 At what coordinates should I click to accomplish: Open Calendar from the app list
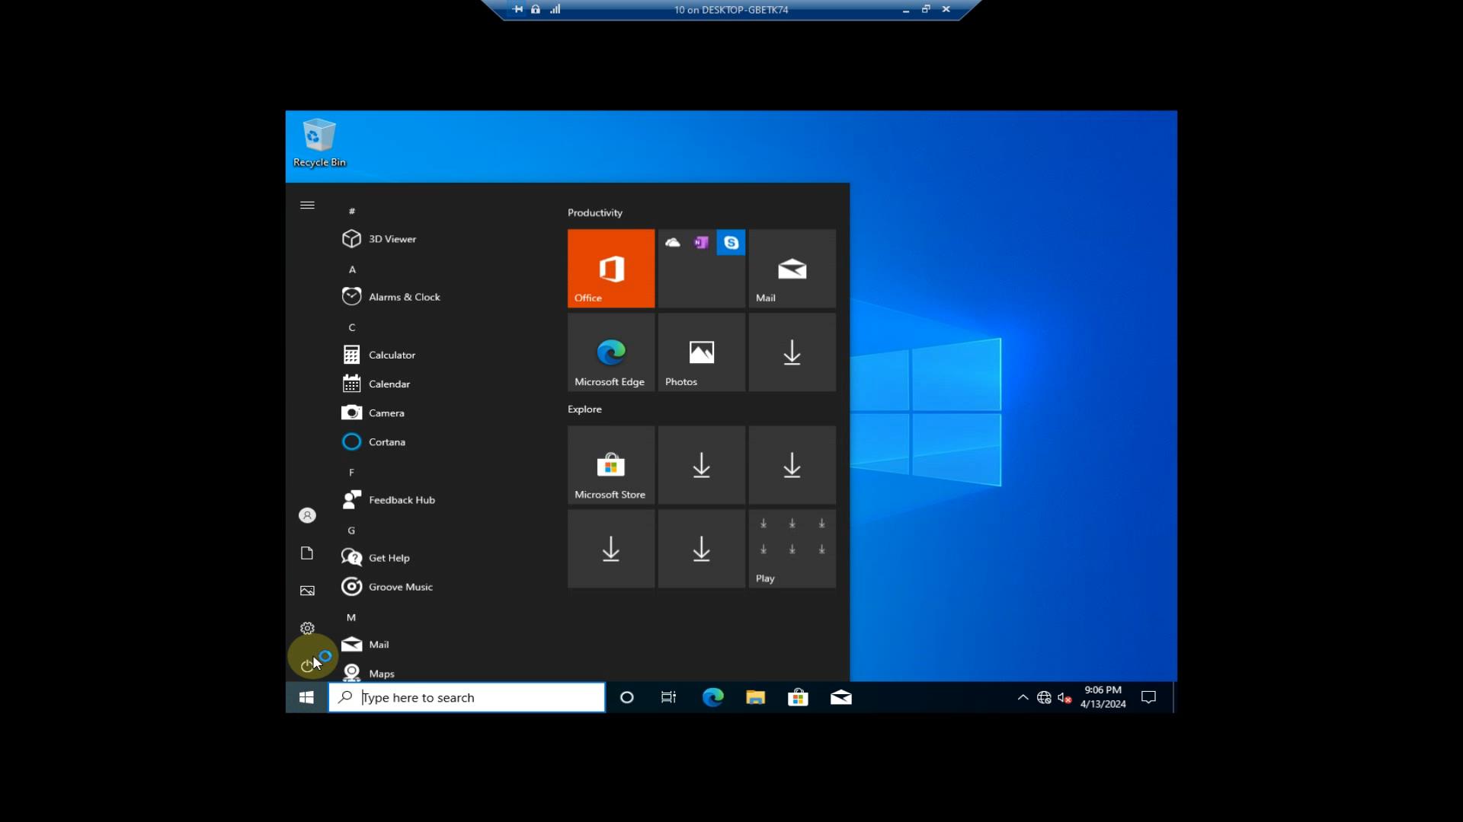442,384
